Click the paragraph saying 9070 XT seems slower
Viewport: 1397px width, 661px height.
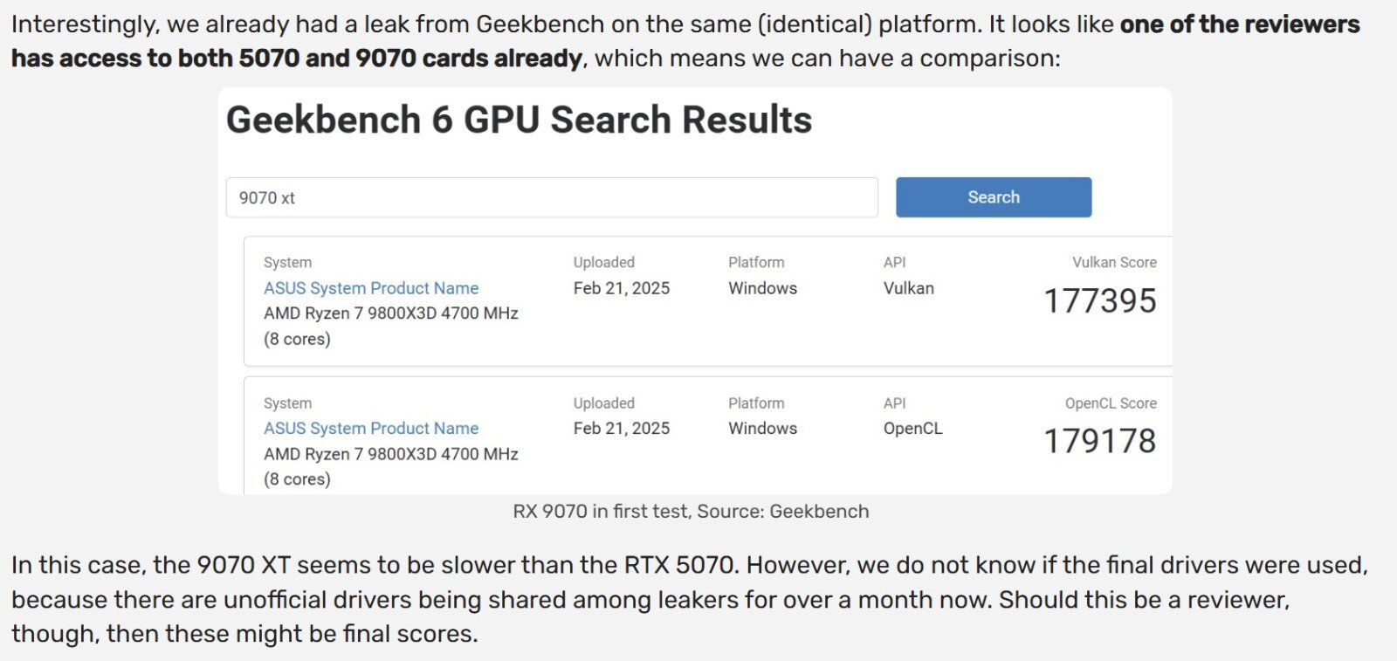690,600
